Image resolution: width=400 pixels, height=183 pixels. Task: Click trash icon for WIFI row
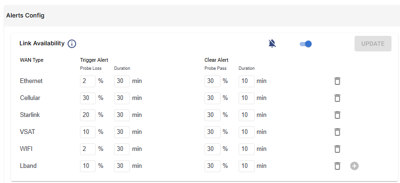pyautogui.click(x=337, y=149)
